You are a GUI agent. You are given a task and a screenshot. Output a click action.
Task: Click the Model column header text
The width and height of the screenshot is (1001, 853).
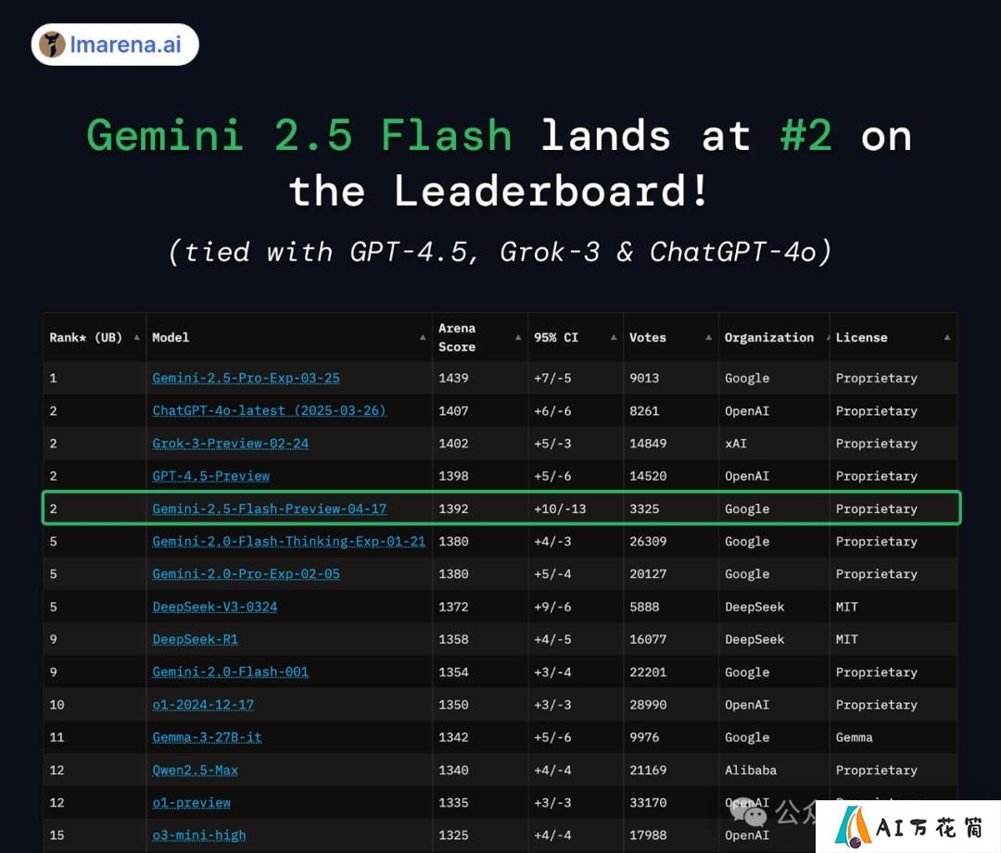(171, 337)
